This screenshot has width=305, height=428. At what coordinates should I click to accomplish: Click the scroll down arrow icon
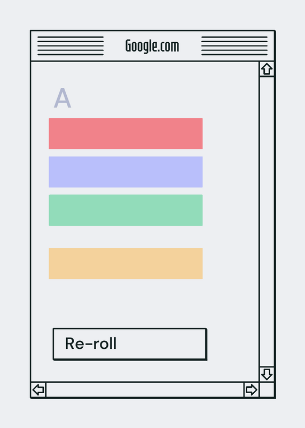click(267, 374)
